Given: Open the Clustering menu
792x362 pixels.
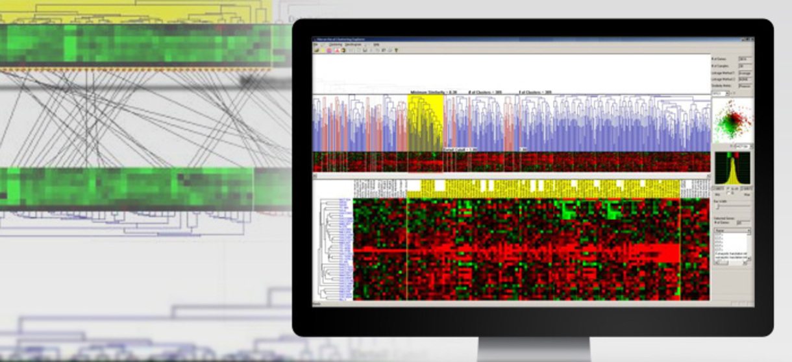Looking at the screenshot, I should click(x=336, y=44).
